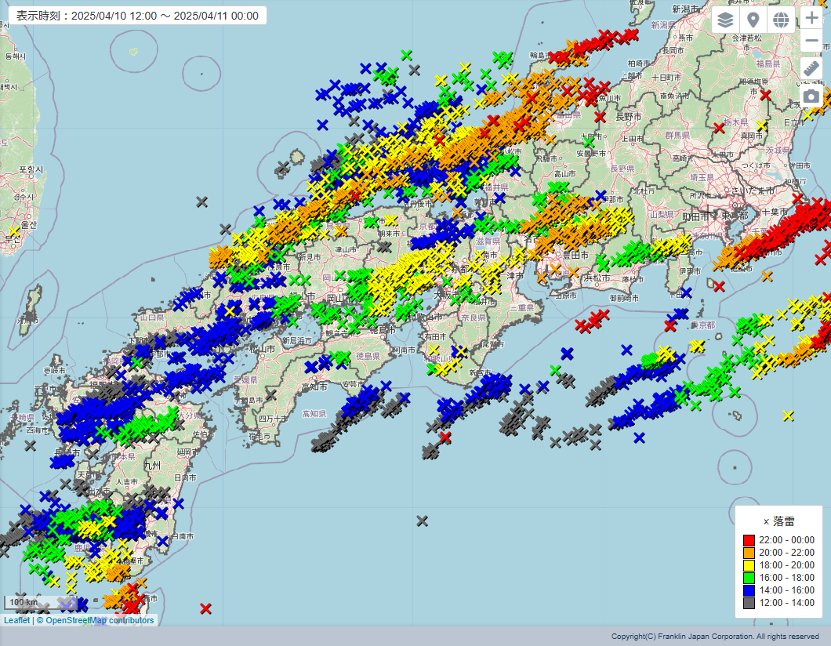Click the orange 20:00 - 22:00 legend swatch

tap(749, 553)
